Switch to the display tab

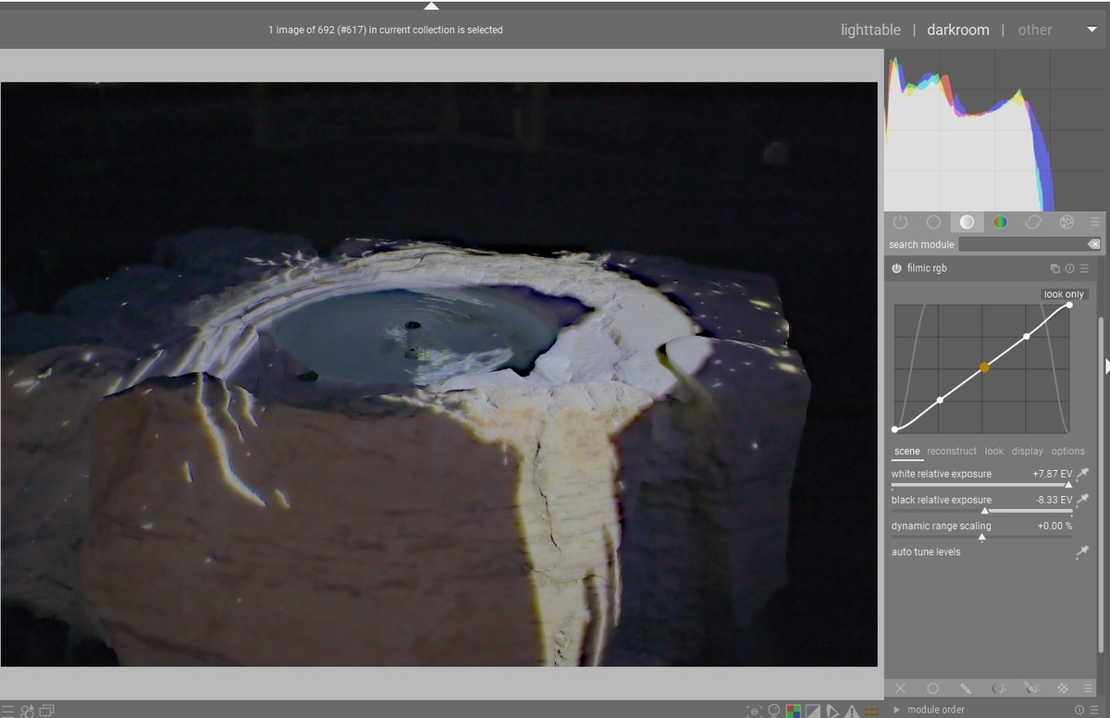(x=1027, y=452)
